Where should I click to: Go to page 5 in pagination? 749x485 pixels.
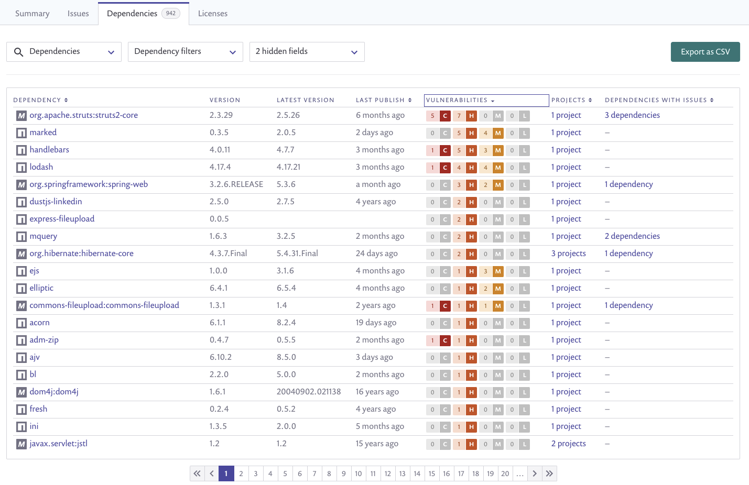click(x=285, y=473)
